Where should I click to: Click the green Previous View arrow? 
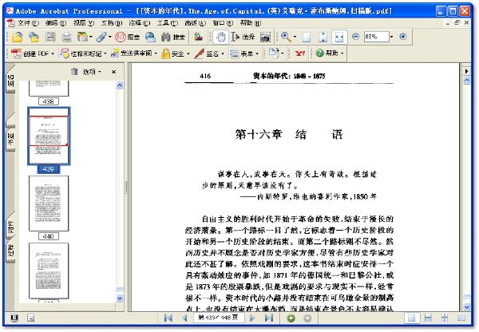tap(291, 318)
